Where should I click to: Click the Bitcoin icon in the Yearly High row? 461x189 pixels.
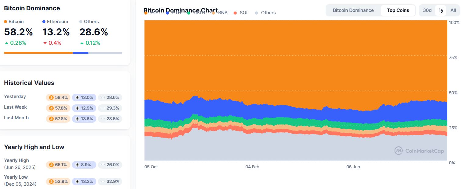[51, 165]
